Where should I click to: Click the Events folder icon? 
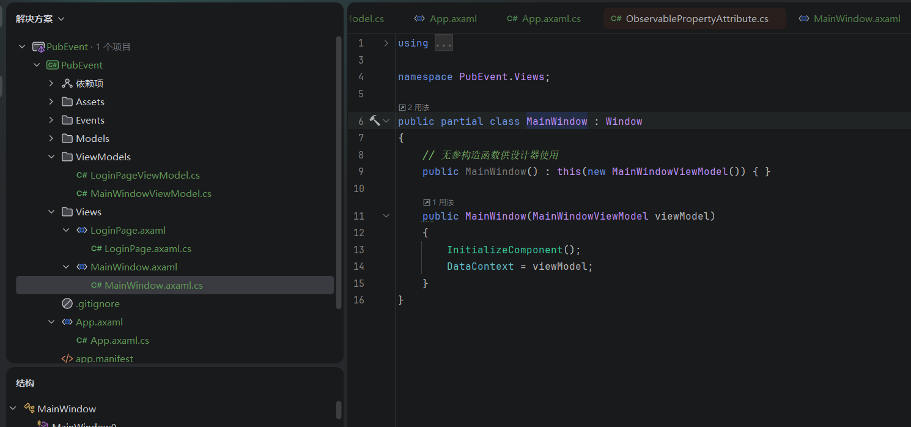(67, 121)
